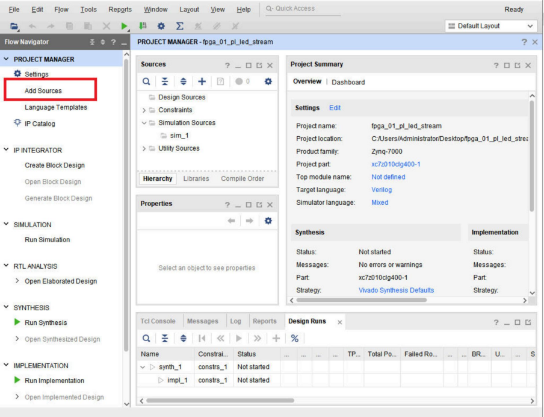Click the Settings gear icon in main toolbar
The height and width of the screenshot is (417, 544).
coord(161,27)
